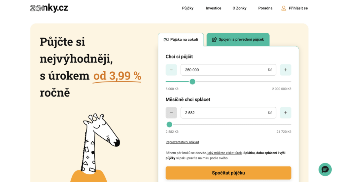This screenshot has width=338, height=182.
Task: Click the user profile icon
Action: [x=284, y=8]
